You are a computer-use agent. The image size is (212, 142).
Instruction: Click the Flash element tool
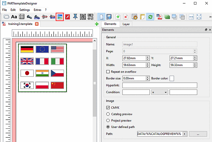point(68,17)
